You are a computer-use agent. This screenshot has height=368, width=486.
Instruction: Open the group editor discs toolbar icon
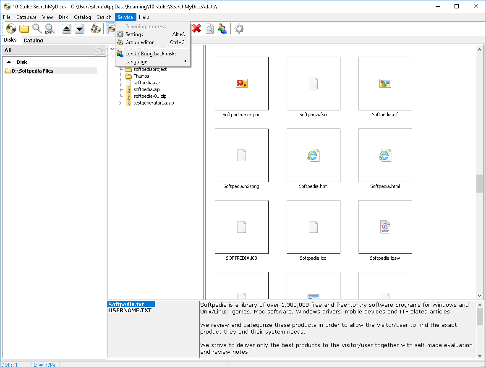click(96, 29)
